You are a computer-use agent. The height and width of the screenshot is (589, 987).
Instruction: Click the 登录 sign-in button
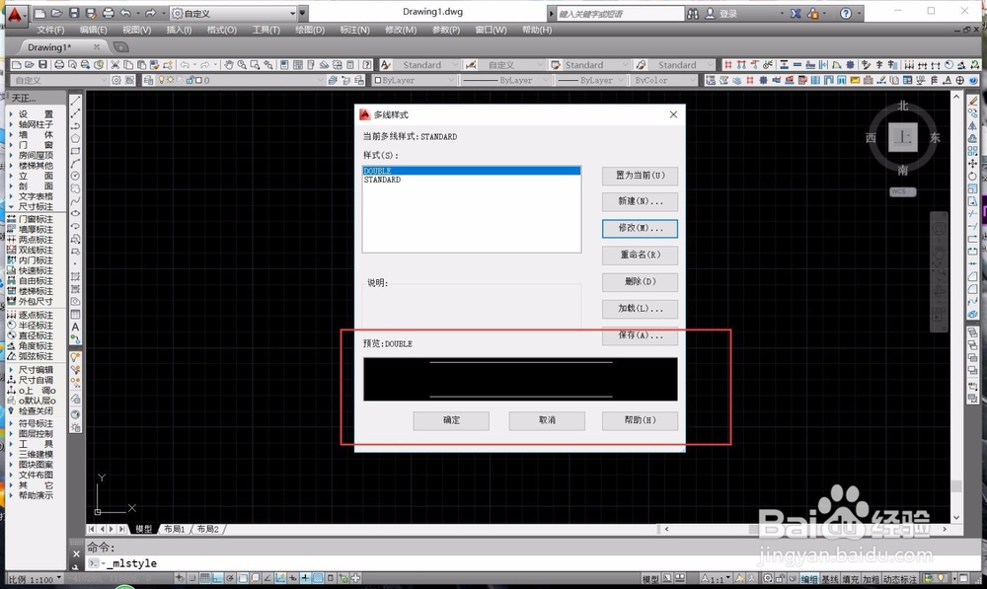click(721, 13)
